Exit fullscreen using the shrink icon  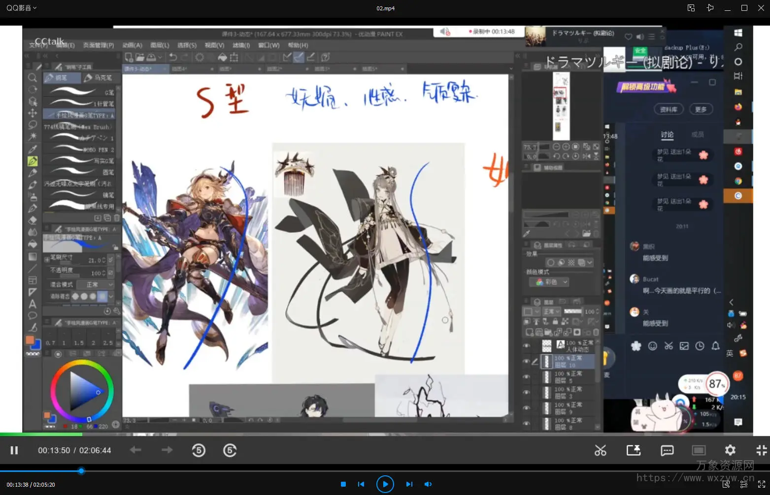point(761,450)
